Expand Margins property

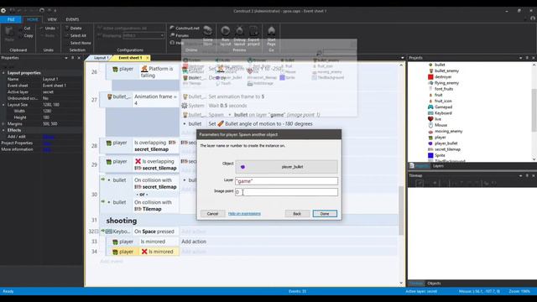[3, 124]
